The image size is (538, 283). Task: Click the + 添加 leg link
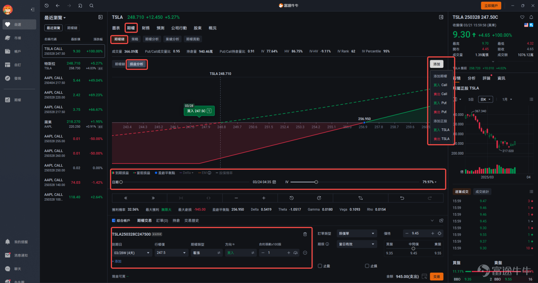point(117,261)
